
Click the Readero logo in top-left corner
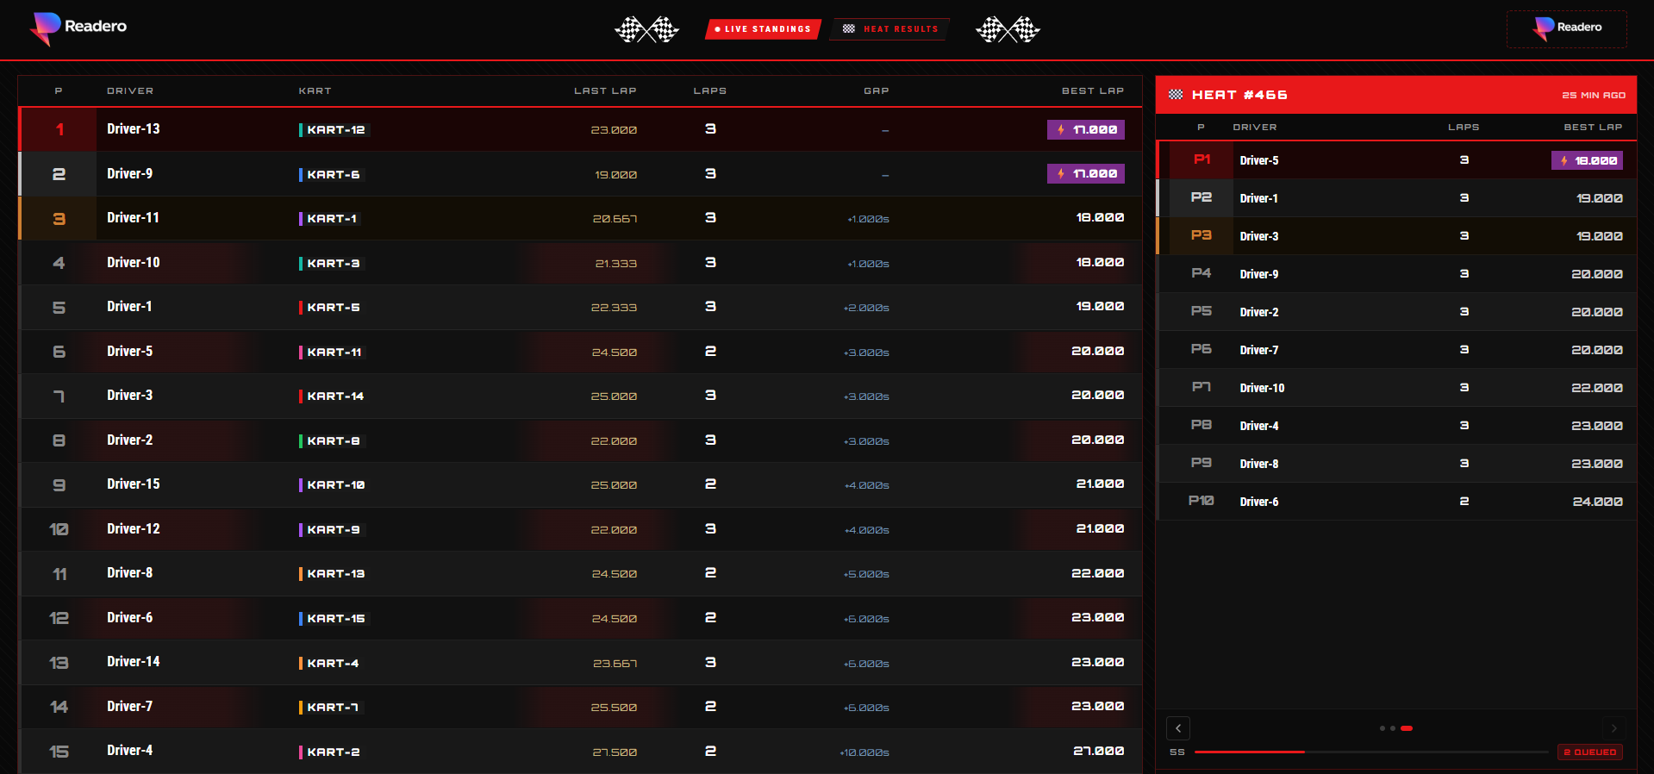pos(78,28)
